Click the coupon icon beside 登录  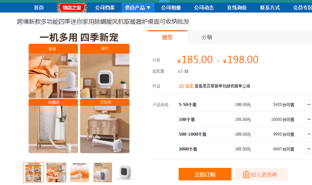tap(181, 86)
